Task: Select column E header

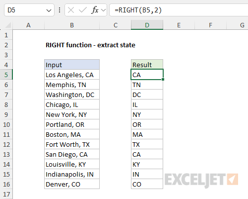Action: (179, 25)
